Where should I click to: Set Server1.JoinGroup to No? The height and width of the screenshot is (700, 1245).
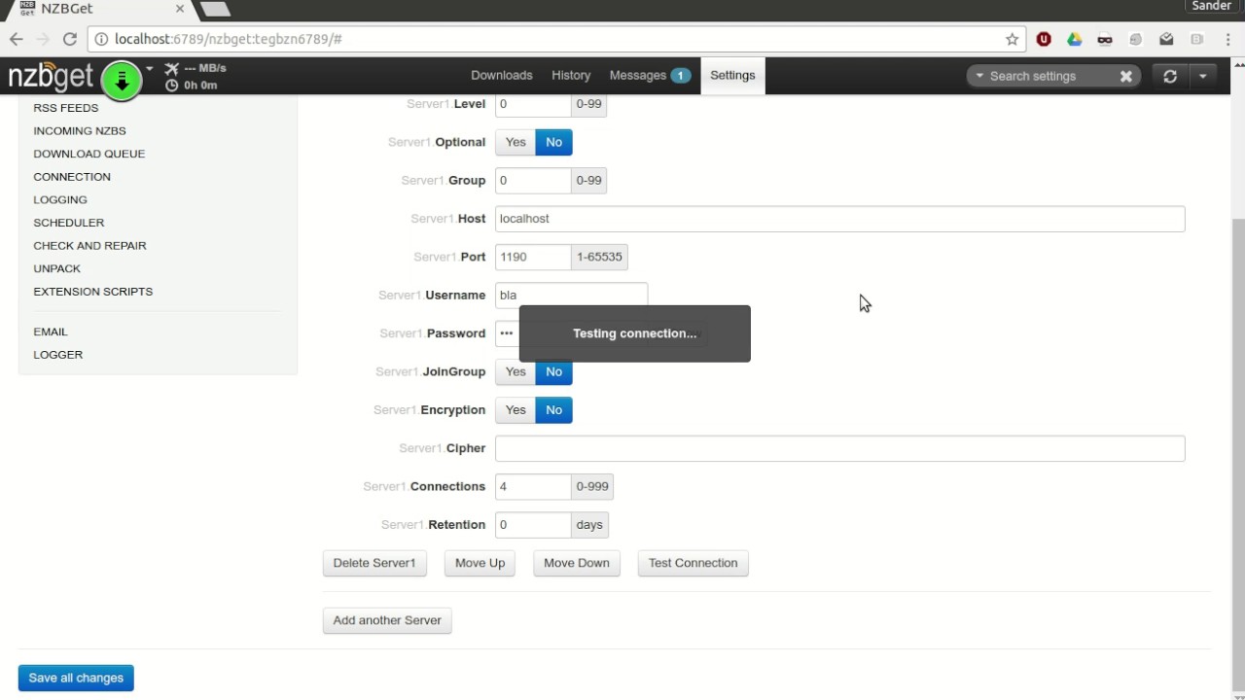[x=553, y=371]
